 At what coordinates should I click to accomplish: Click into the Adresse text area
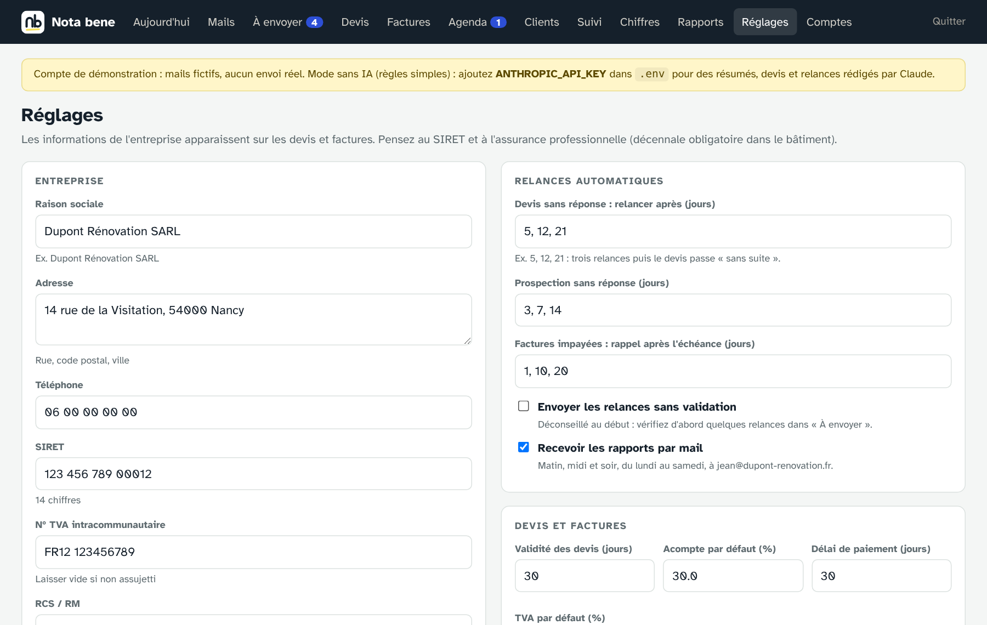pyautogui.click(x=253, y=319)
